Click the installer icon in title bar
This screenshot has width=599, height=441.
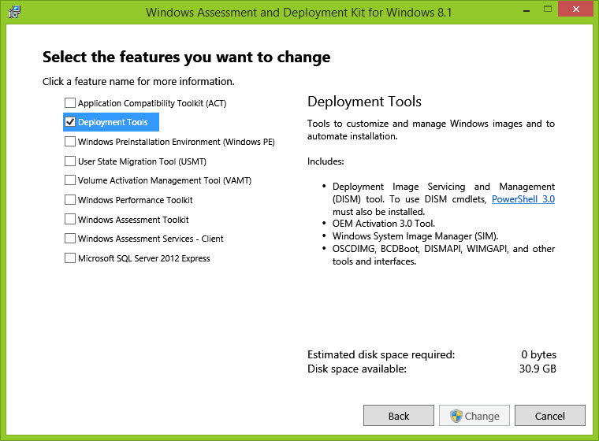click(13, 12)
